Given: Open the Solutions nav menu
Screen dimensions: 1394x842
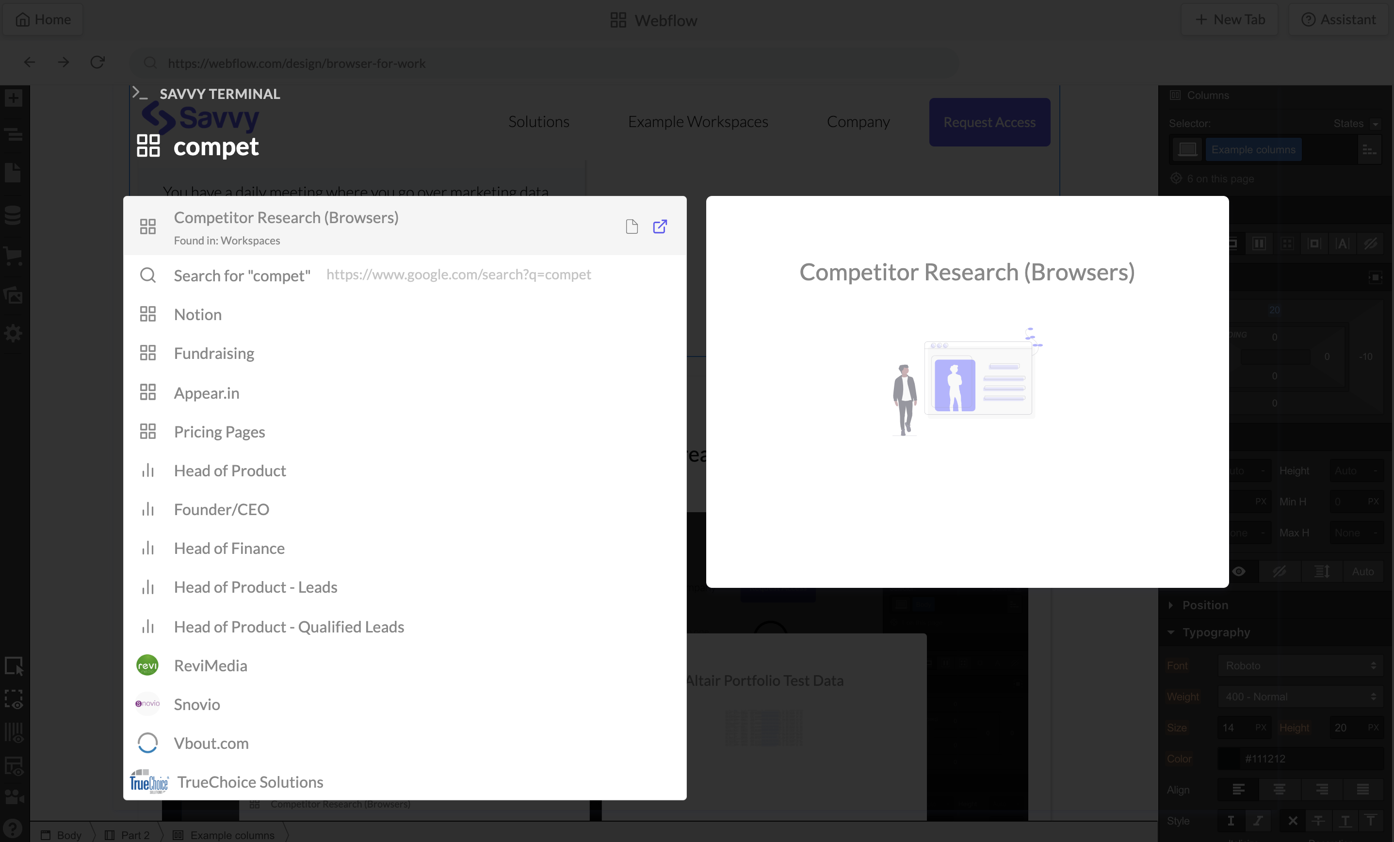Looking at the screenshot, I should tap(538, 122).
